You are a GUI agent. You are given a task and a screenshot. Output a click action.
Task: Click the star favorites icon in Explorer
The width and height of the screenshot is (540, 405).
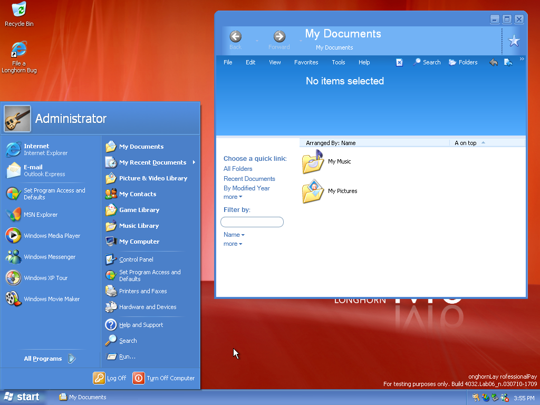pyautogui.click(x=514, y=41)
